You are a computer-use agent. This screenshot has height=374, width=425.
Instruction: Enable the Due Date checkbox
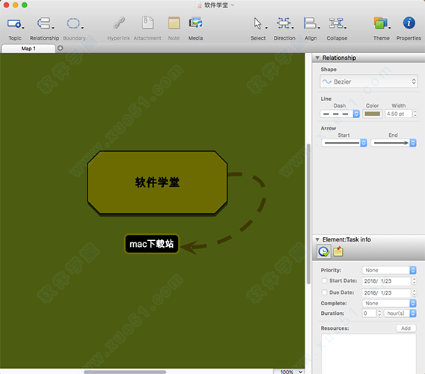click(x=324, y=292)
